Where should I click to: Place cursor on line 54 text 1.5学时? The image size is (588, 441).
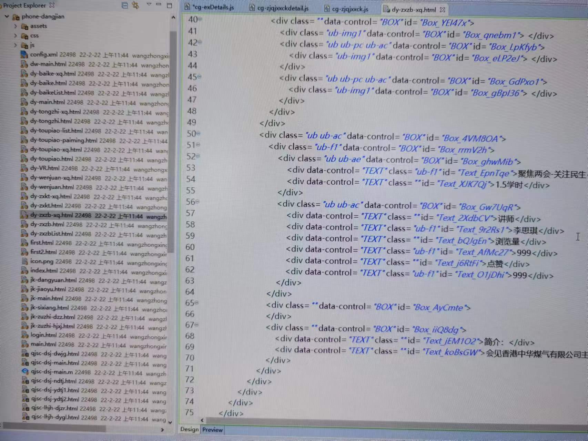pyautogui.click(x=509, y=185)
